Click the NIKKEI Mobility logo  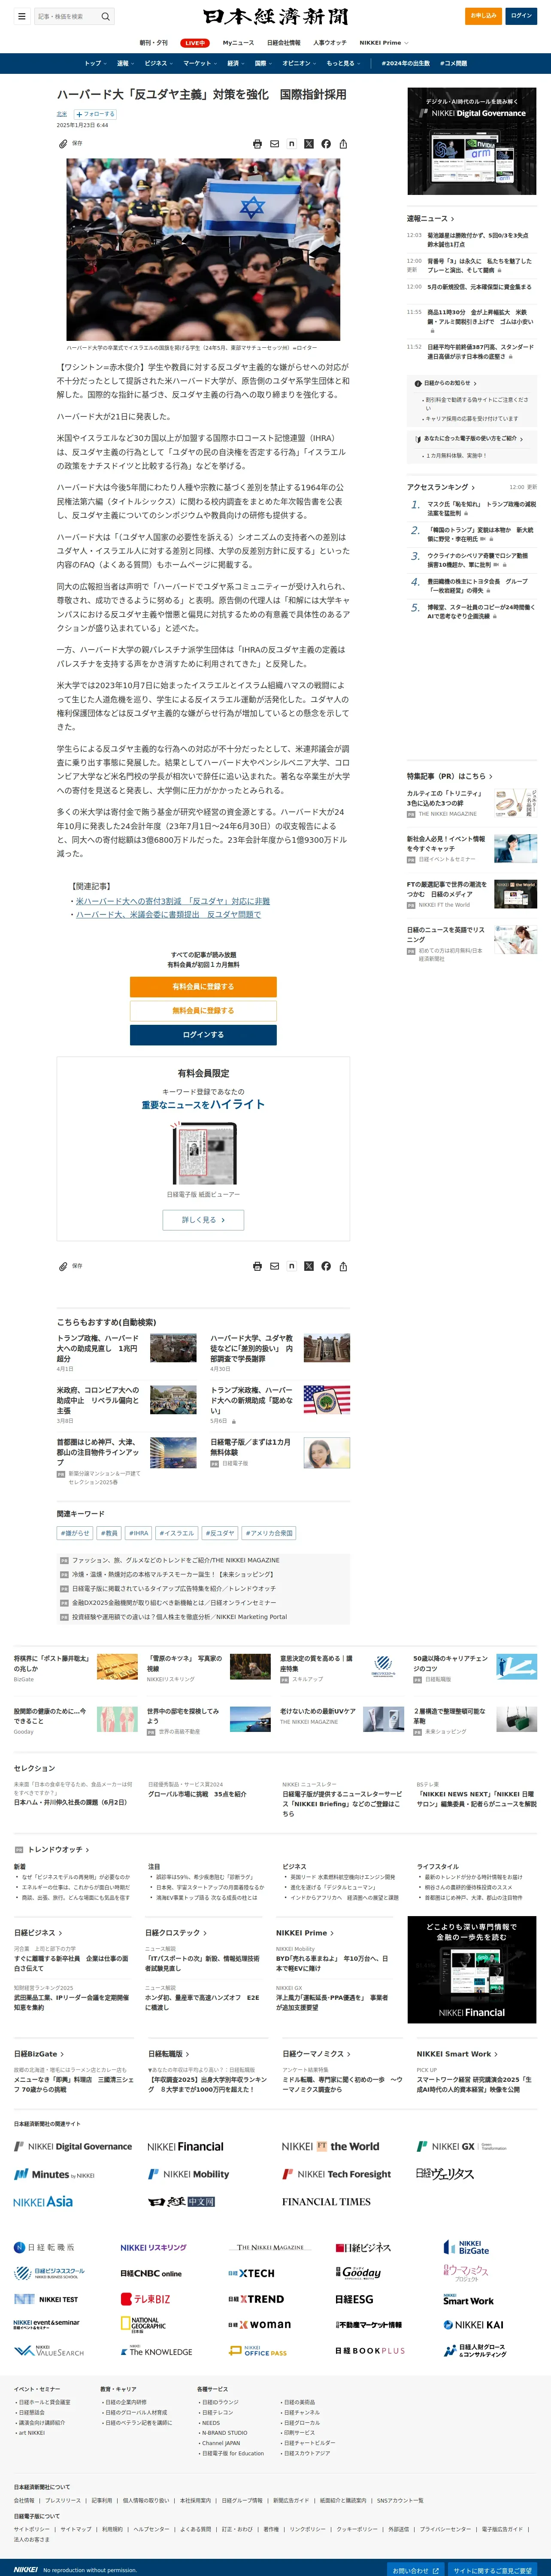coord(188,2174)
